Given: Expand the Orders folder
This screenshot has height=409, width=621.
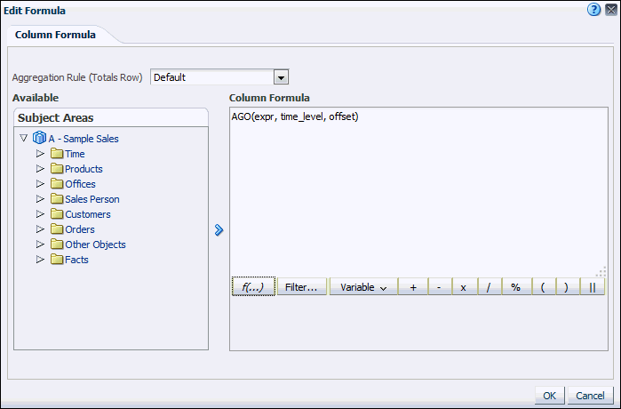Looking at the screenshot, I should coord(40,229).
